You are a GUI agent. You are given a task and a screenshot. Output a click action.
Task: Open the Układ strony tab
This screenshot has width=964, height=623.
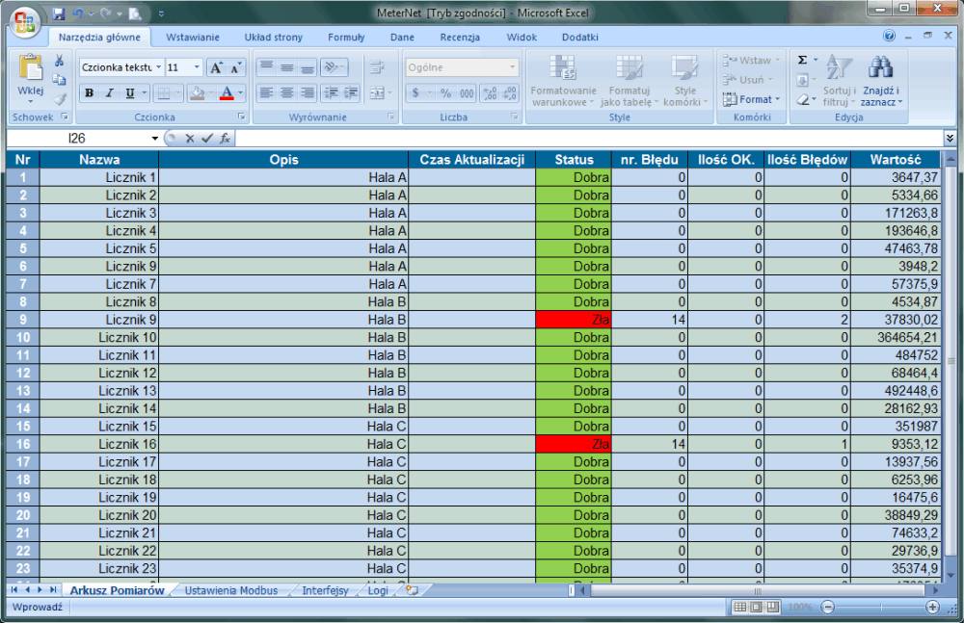pyautogui.click(x=274, y=37)
